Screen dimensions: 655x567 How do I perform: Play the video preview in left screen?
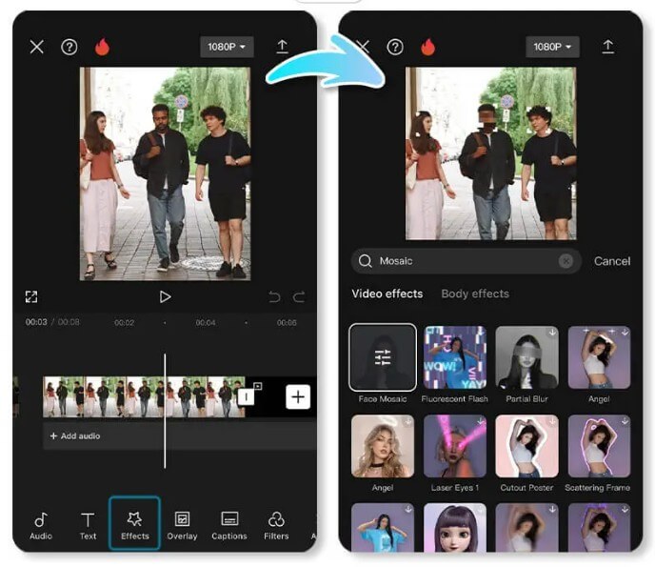point(165,296)
